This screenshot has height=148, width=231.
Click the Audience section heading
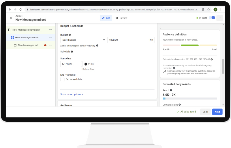click(x=66, y=105)
